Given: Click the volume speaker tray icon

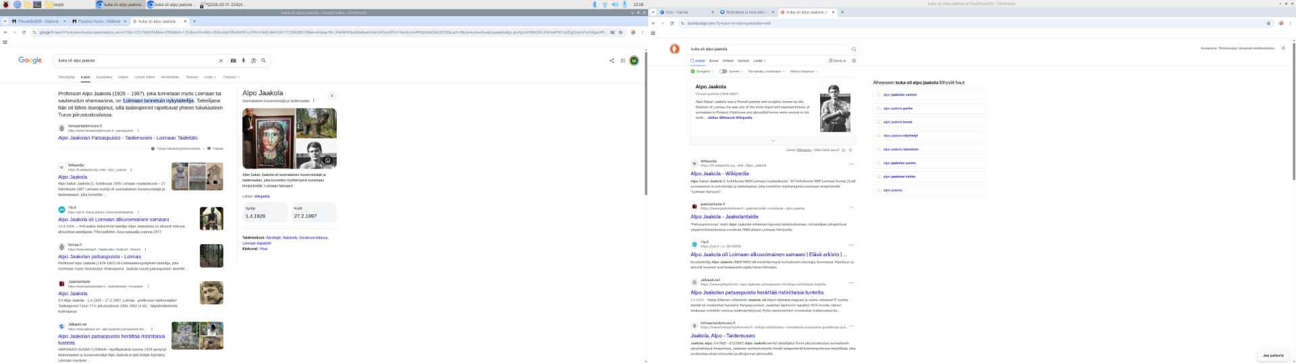Looking at the screenshot, I should point(615,4).
